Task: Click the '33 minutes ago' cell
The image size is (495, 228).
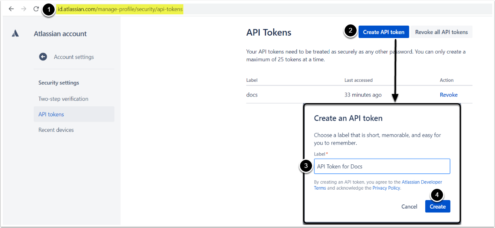Action: [x=363, y=95]
